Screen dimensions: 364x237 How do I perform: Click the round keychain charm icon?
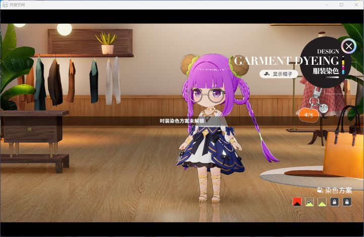click(324, 108)
